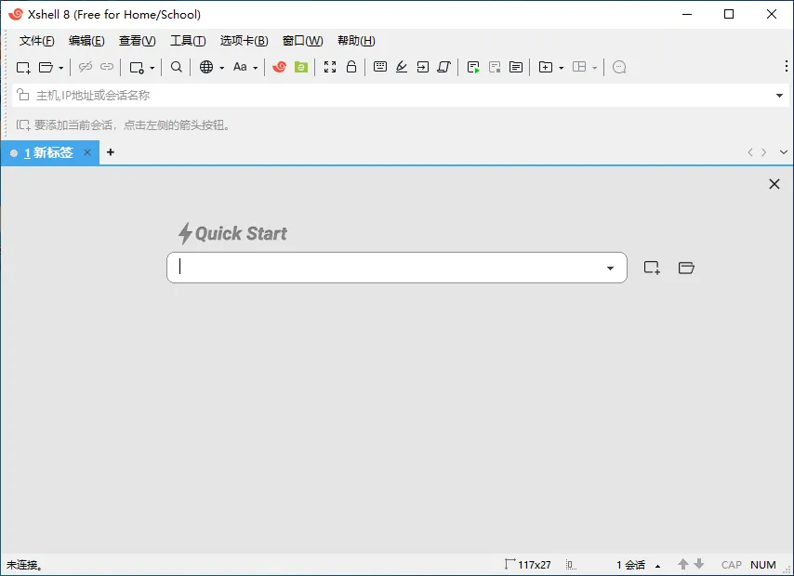794x576 pixels.
Task: Click the new session icon beside Quick Start
Action: 652,268
